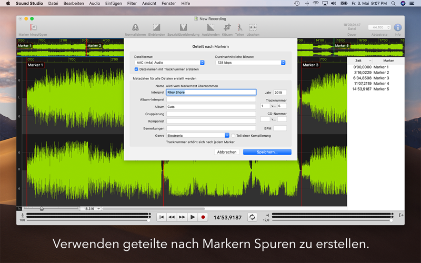The image size is (421, 263).
Task: Click into the Album field with Cuts
Action: [211, 107]
